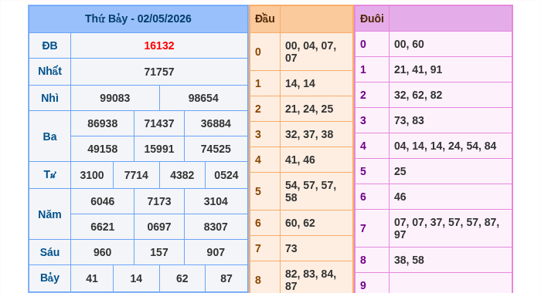Image resolution: width=541 pixels, height=293 pixels.
Task: Select Đuôi values 04, 14, 14, 24, 54, 84
Action: [445, 146]
